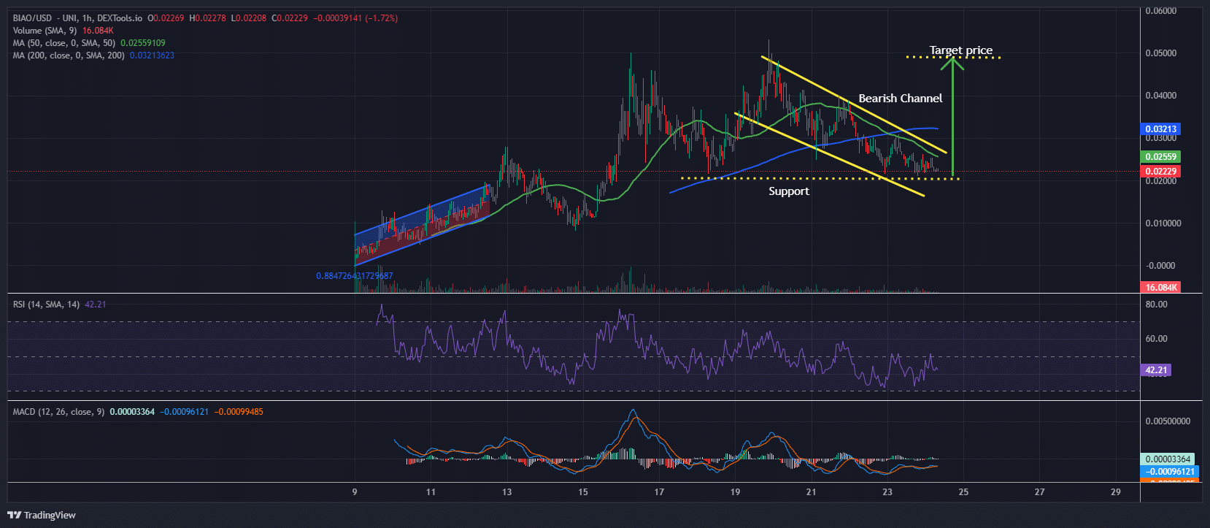1210x528 pixels.
Task: Click date 17 on the time axis
Action: click(x=659, y=492)
